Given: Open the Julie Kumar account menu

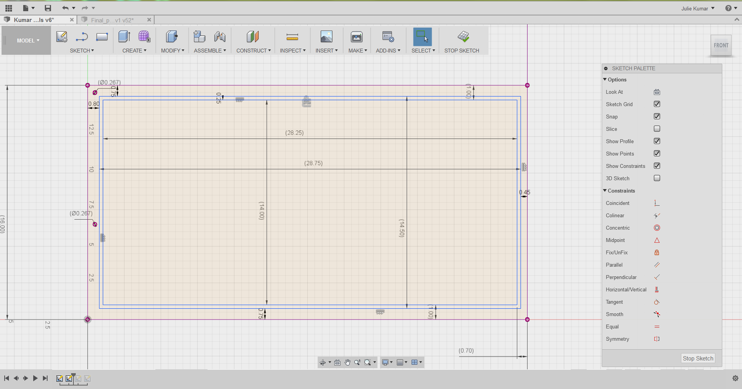Looking at the screenshot, I should click(698, 8).
